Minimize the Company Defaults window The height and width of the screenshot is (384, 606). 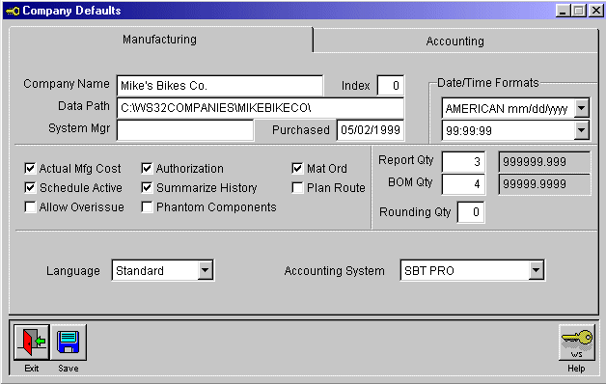(563, 11)
